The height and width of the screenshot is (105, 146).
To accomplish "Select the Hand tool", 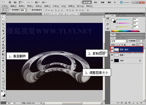I will [3, 85].
